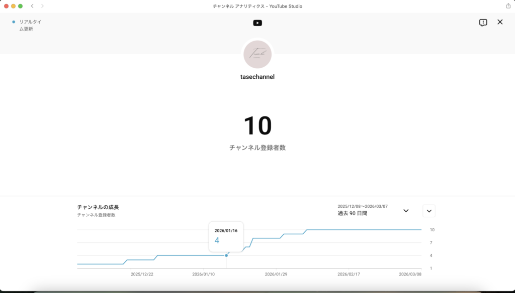Click the chart tooltip showing 4
This screenshot has width=515, height=293.
click(x=226, y=236)
